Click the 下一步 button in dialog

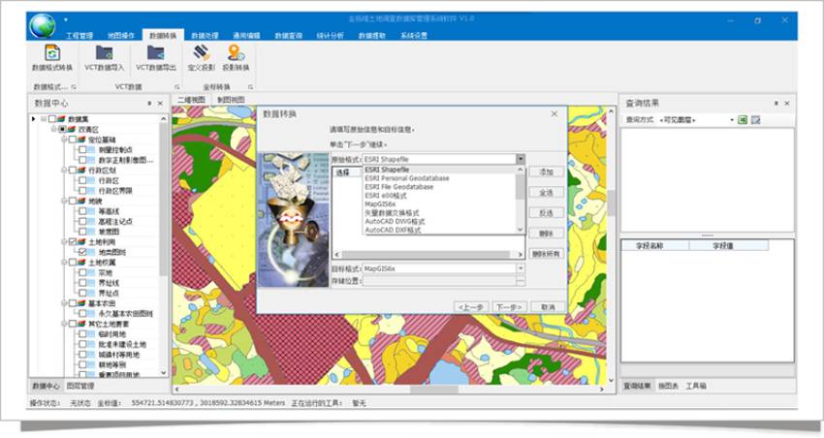coord(510,306)
